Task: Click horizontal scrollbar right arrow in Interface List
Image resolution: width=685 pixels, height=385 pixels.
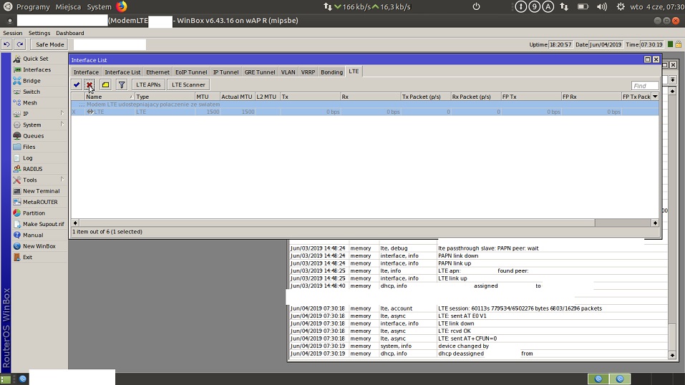Action: 655,223
